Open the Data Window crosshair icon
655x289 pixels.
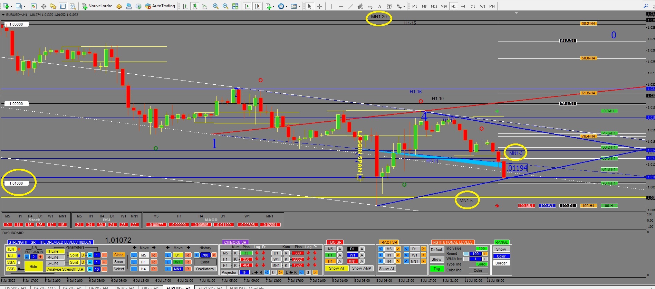pos(44,6)
